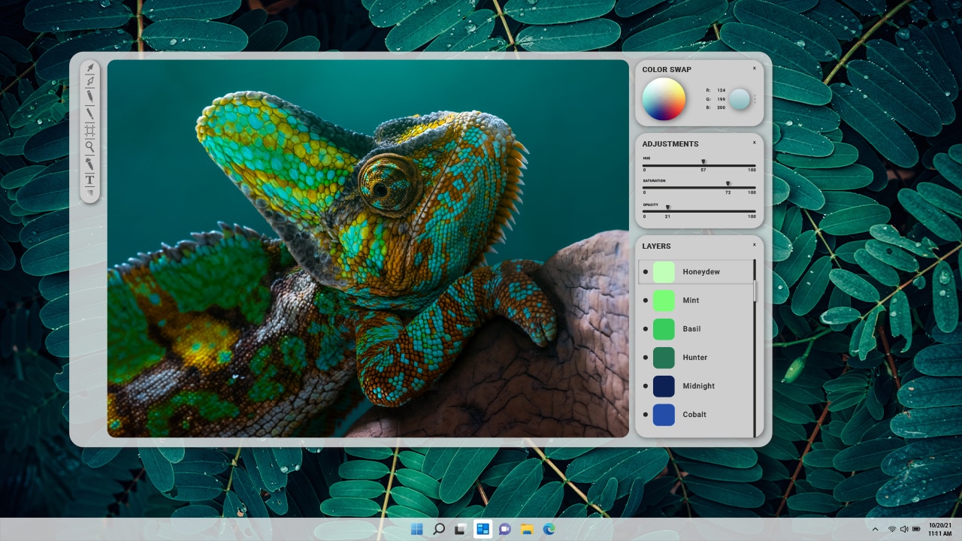Select the Text tool
This screenshot has width=962, height=541.
90,180
